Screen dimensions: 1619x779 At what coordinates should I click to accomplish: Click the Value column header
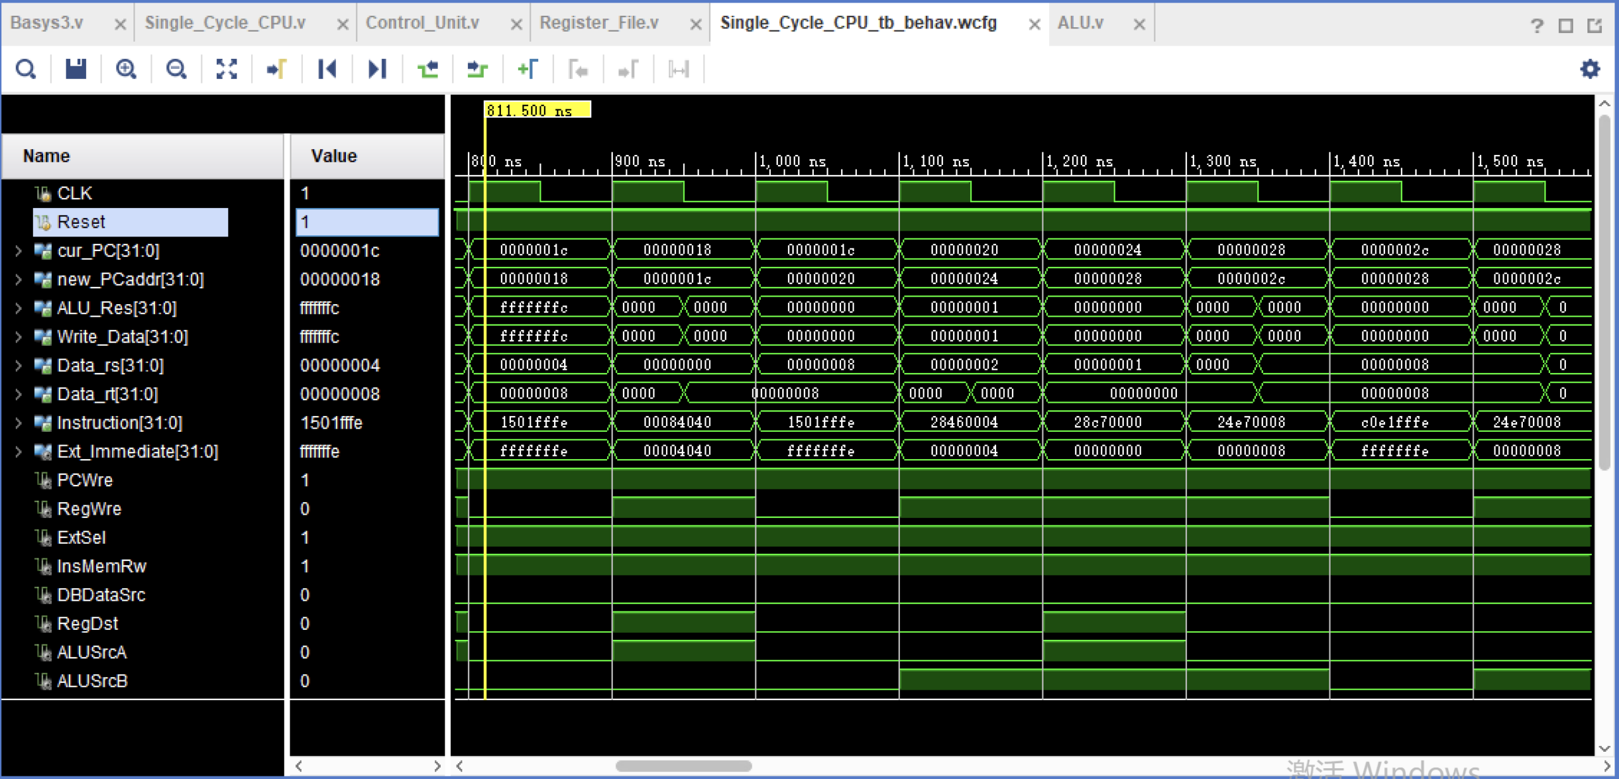click(367, 156)
